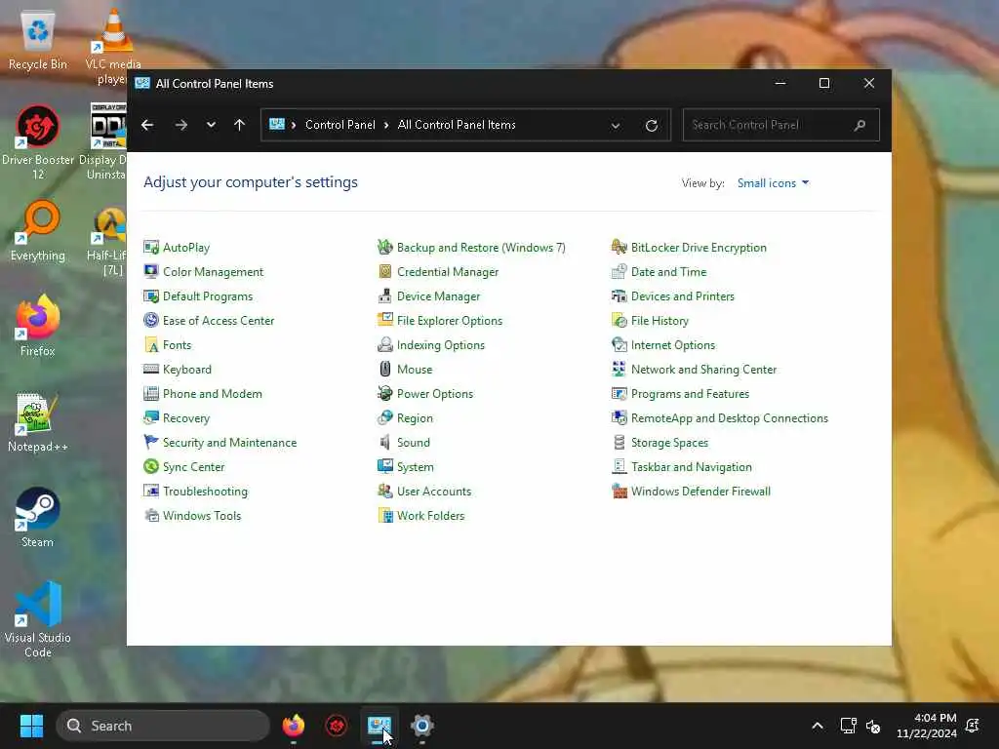Click the Storage Spaces icon
This screenshot has height=749, width=999.
coord(619,442)
